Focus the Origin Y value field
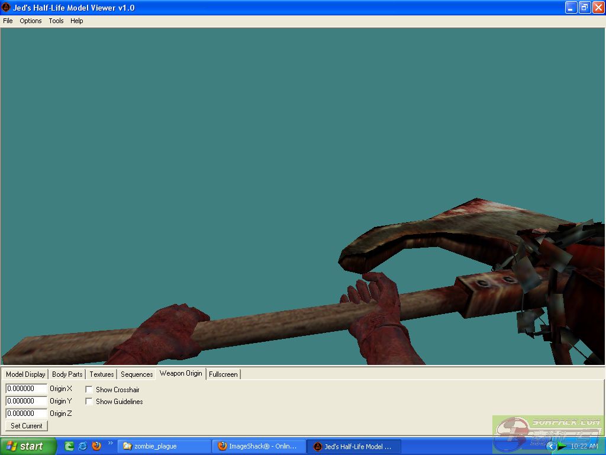 26,401
